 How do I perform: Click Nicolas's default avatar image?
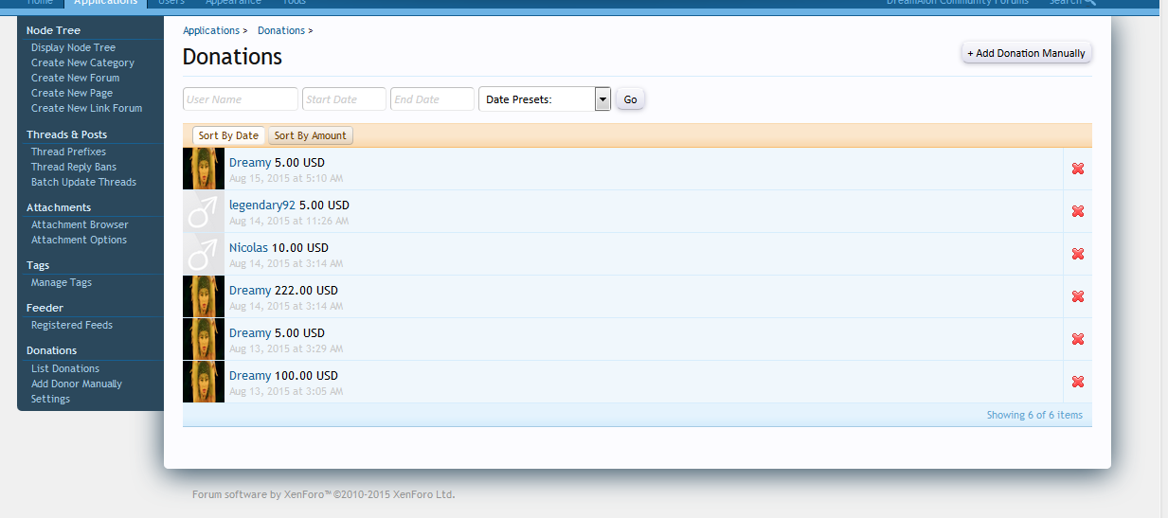click(x=204, y=254)
